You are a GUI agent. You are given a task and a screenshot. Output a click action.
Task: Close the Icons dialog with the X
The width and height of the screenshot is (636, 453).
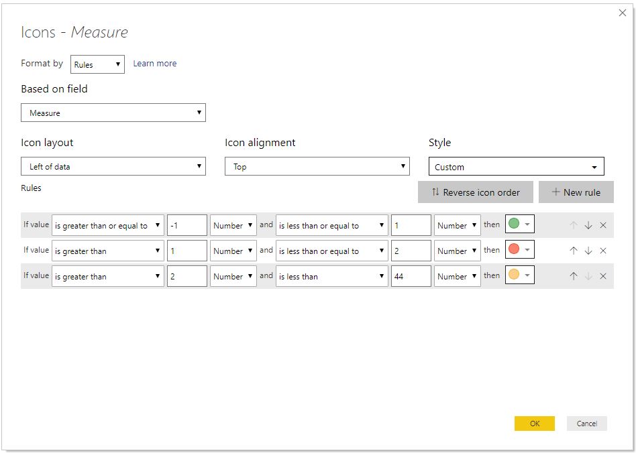pos(622,13)
